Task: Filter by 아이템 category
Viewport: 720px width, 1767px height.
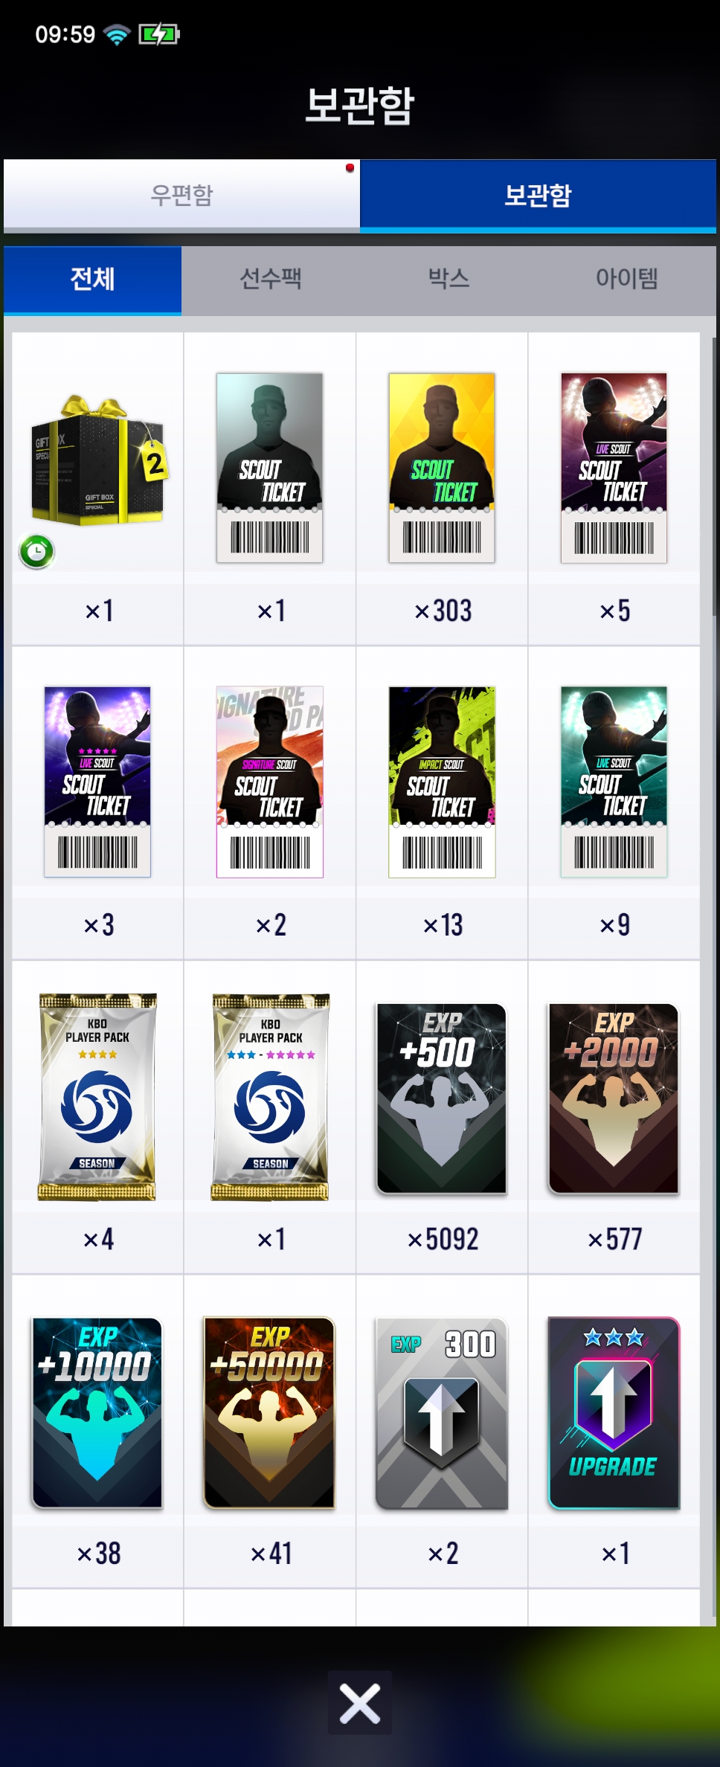Action: [x=626, y=280]
